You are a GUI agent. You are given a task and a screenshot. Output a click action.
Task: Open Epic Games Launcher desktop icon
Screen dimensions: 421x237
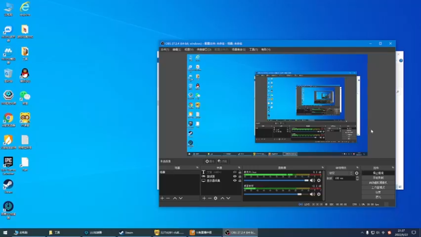(8, 165)
